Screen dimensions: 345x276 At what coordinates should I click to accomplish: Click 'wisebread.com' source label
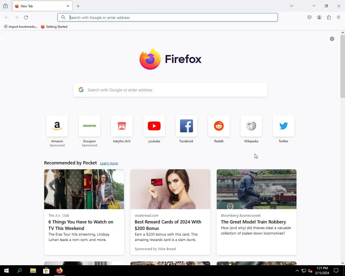[147, 216]
